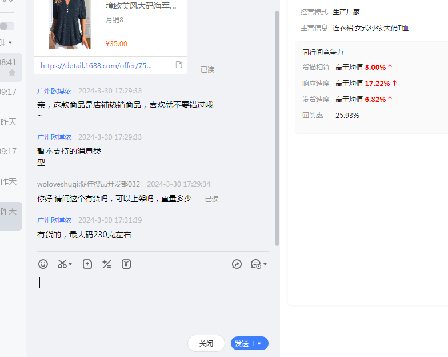Open the emoji picker
Screen dimensions: 448x357
[43, 264]
